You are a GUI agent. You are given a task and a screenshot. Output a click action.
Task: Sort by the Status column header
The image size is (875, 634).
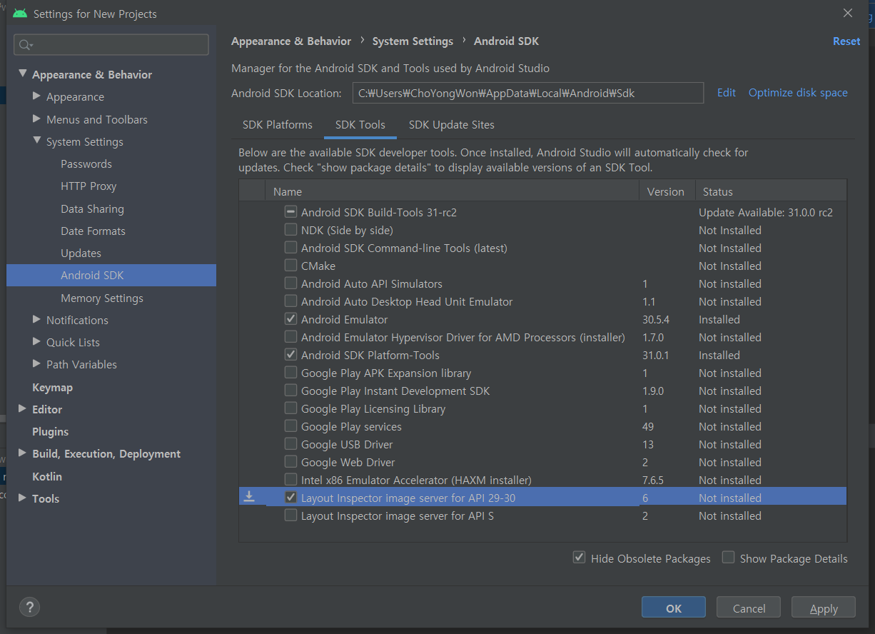click(771, 191)
